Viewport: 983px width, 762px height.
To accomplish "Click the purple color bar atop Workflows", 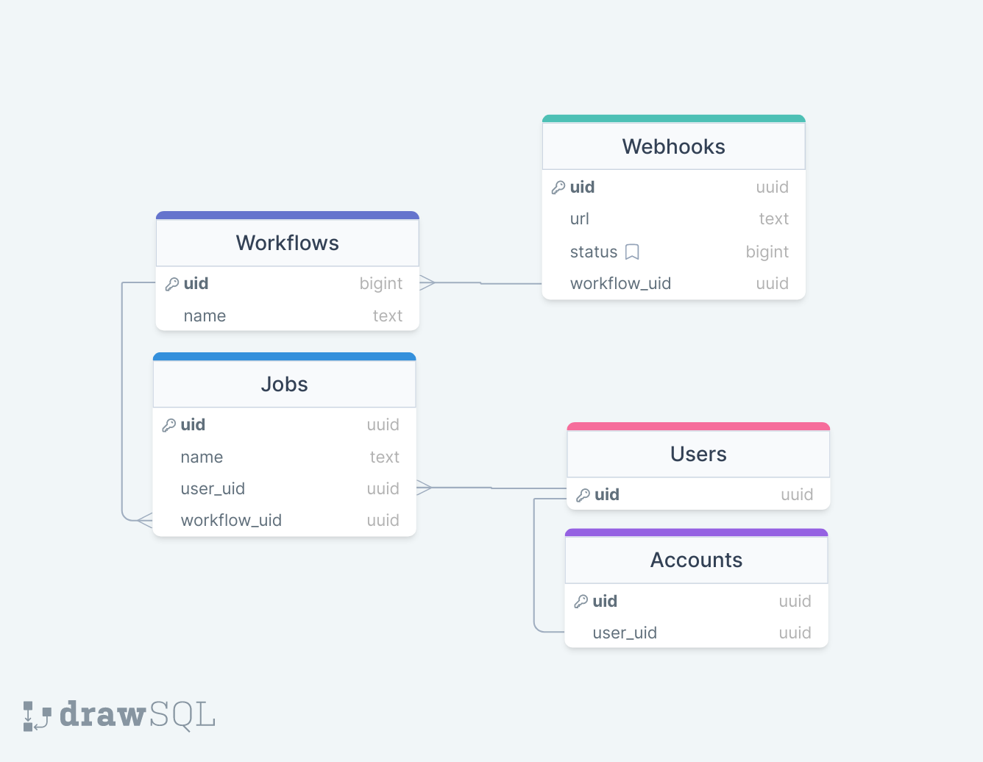I will point(288,216).
